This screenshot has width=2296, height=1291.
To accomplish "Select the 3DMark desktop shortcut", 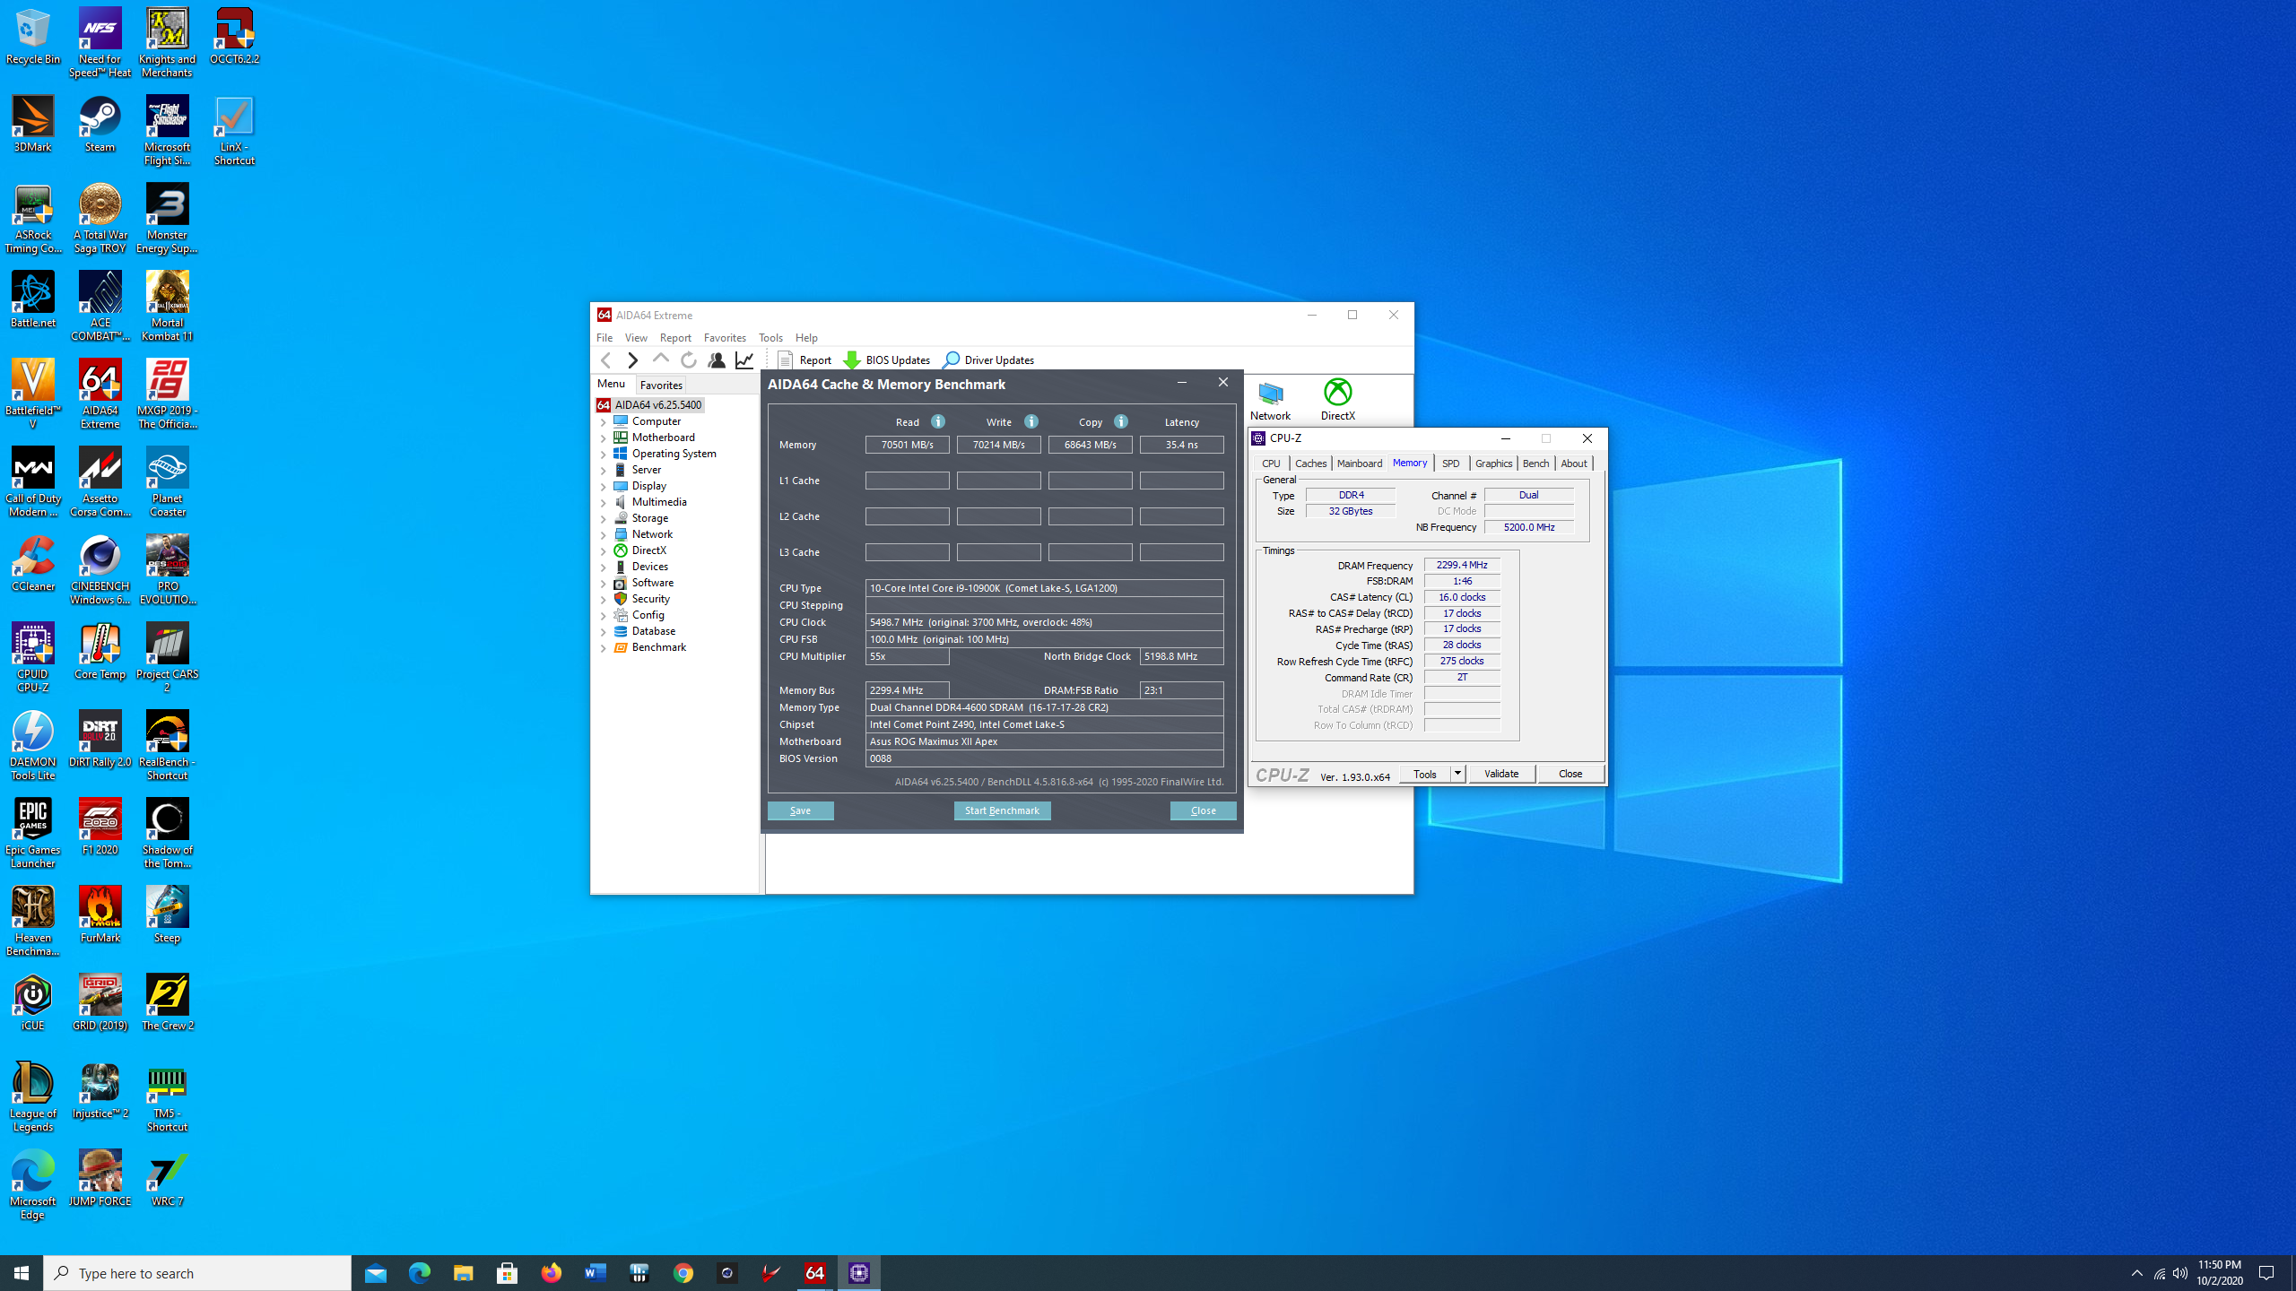I will [x=33, y=125].
